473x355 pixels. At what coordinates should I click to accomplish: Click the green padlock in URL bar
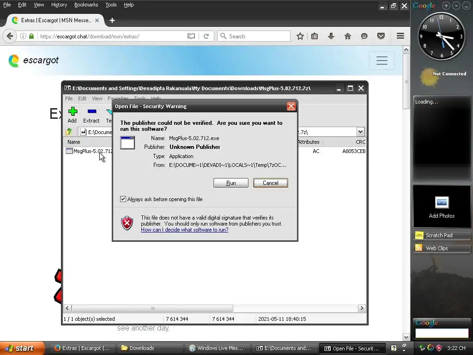[31, 36]
